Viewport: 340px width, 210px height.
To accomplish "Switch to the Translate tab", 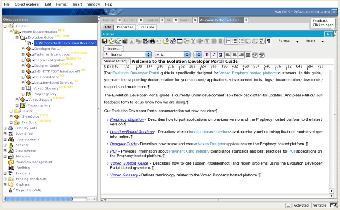I will (x=146, y=27).
